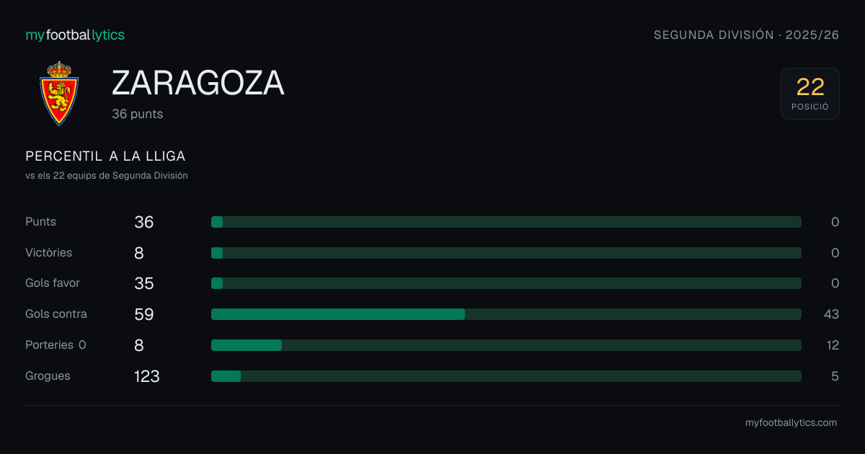Select the Porteries 0 label
Image resolution: width=865 pixels, height=454 pixels.
tap(56, 345)
